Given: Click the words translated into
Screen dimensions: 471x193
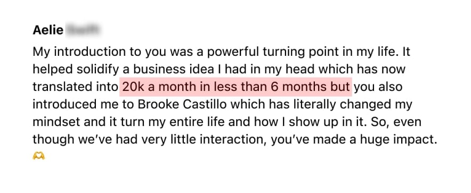Looking at the screenshot, I should (x=75, y=87).
